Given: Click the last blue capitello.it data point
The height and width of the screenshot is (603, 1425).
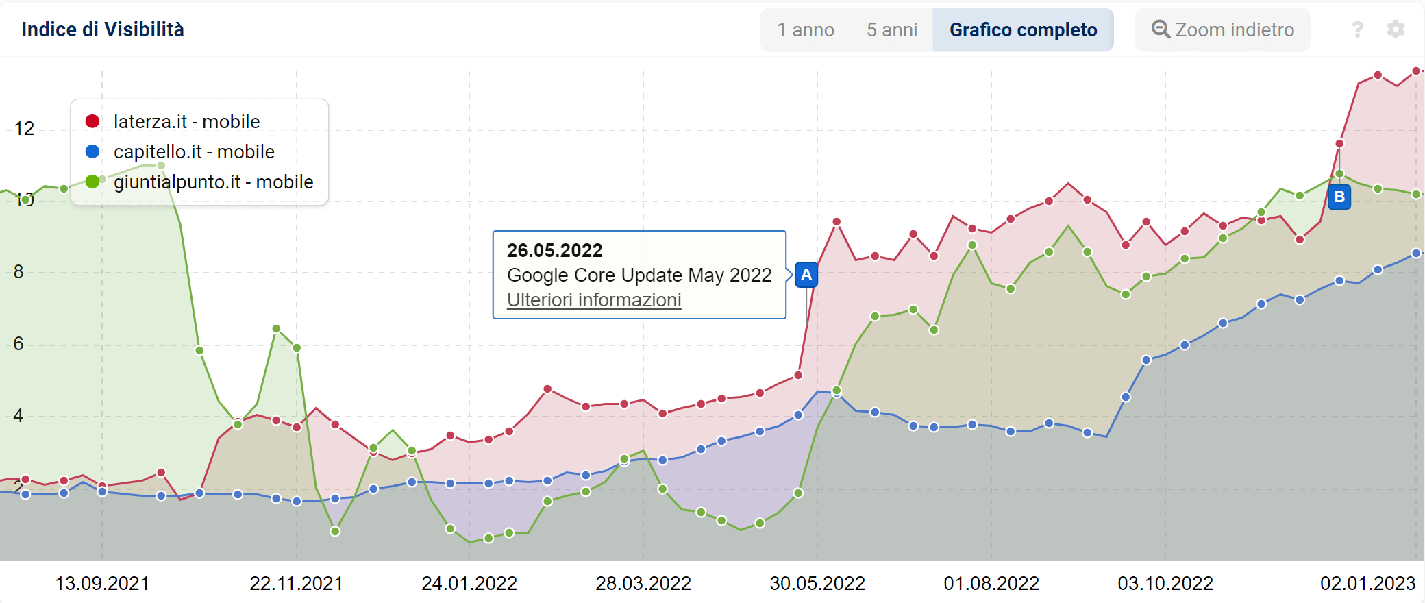Looking at the screenshot, I should click(1416, 254).
